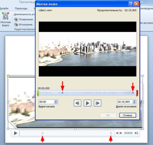Step to next frame in trim dialog
This screenshot has width=153, height=145.
[x=98, y=103]
